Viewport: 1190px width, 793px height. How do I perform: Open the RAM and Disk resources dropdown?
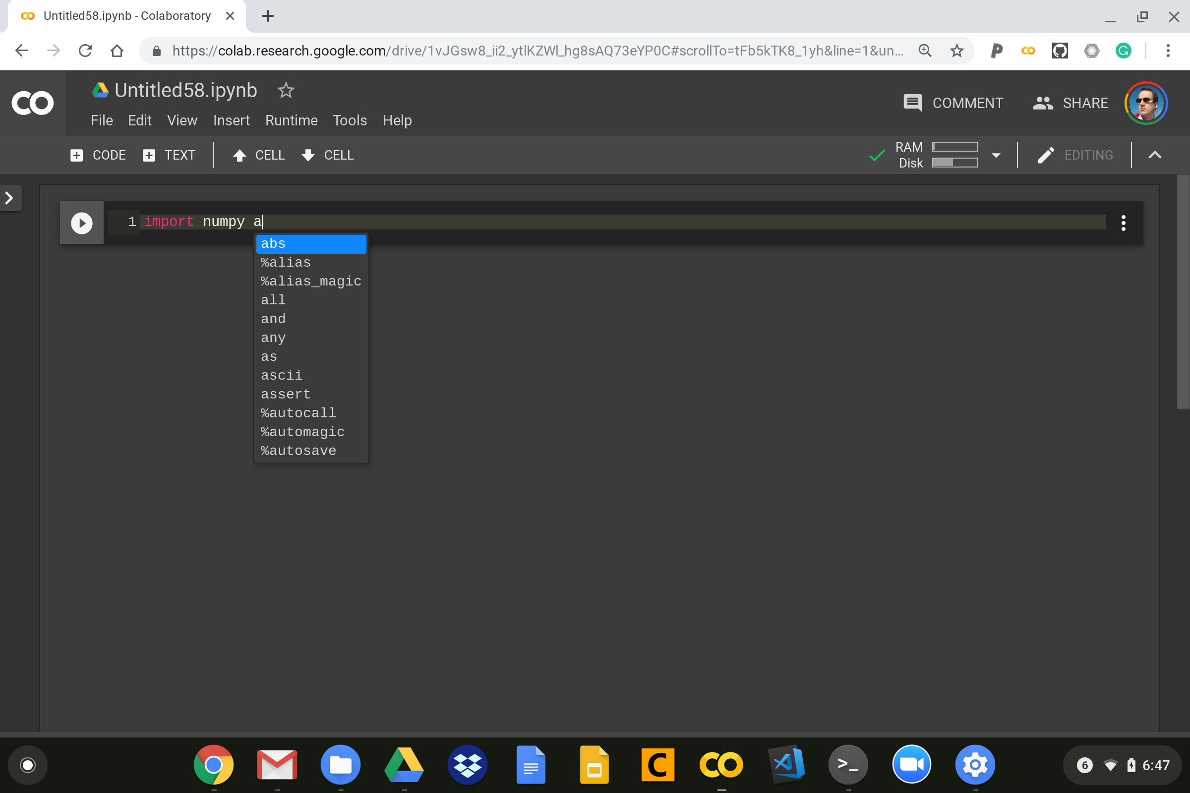[x=996, y=155]
